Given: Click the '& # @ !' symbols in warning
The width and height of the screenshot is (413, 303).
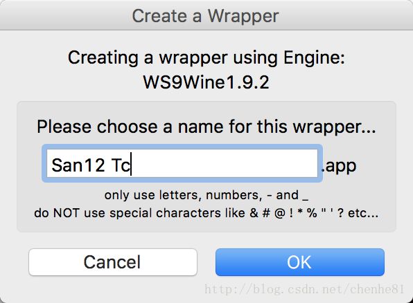Looking at the screenshot, I should click(x=272, y=213).
